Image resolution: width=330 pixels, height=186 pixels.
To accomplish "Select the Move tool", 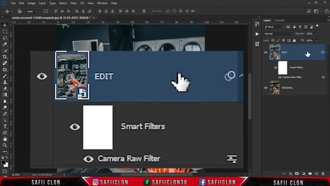I will (5, 25).
